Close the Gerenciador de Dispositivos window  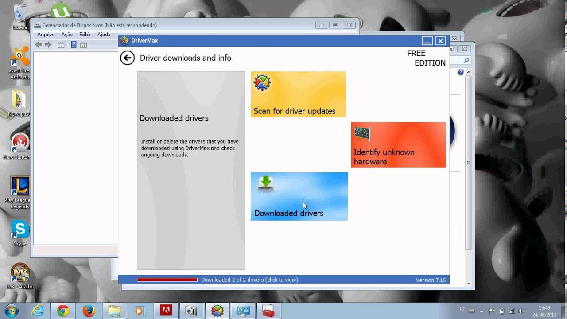tap(349, 25)
